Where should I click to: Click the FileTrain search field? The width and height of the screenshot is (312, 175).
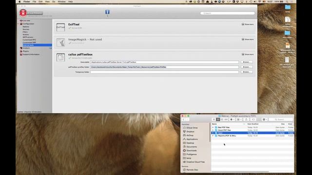pyautogui.click(x=228, y=13)
